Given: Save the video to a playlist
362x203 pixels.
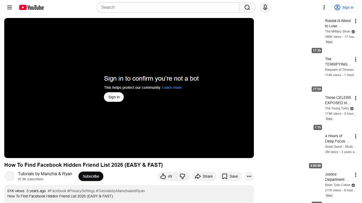Looking at the screenshot, I should [x=230, y=176].
